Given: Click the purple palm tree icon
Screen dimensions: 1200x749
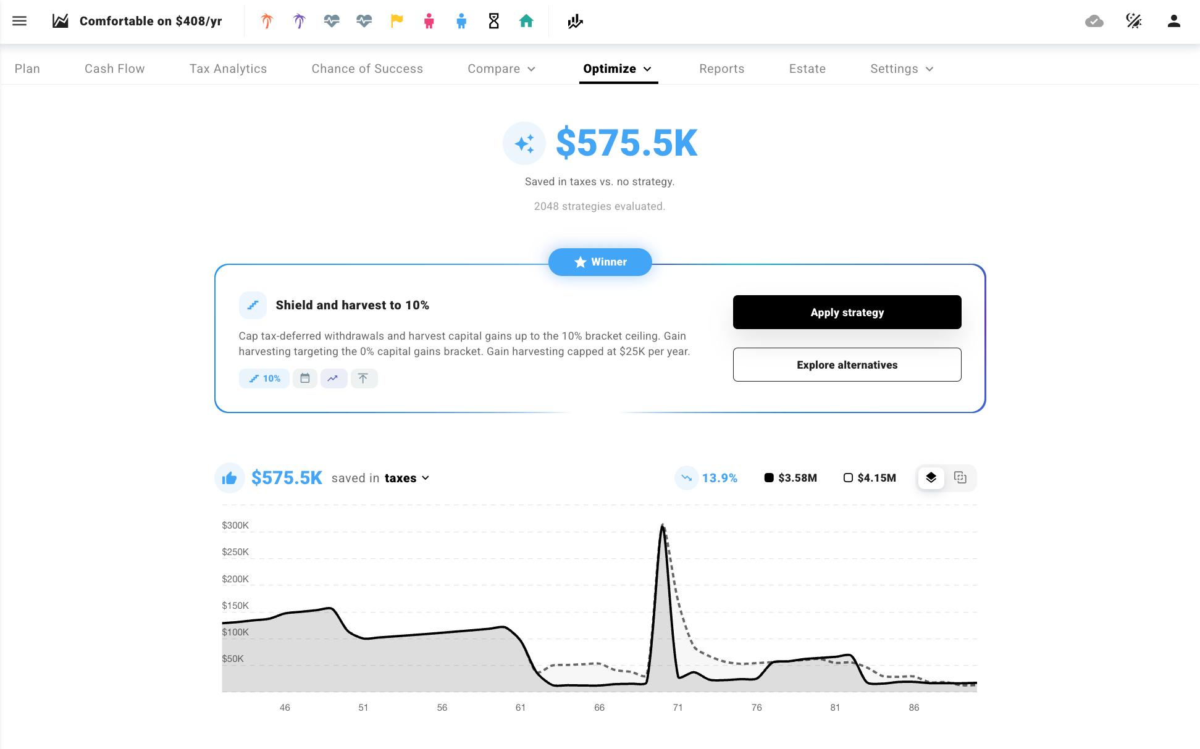Looking at the screenshot, I should point(300,21).
